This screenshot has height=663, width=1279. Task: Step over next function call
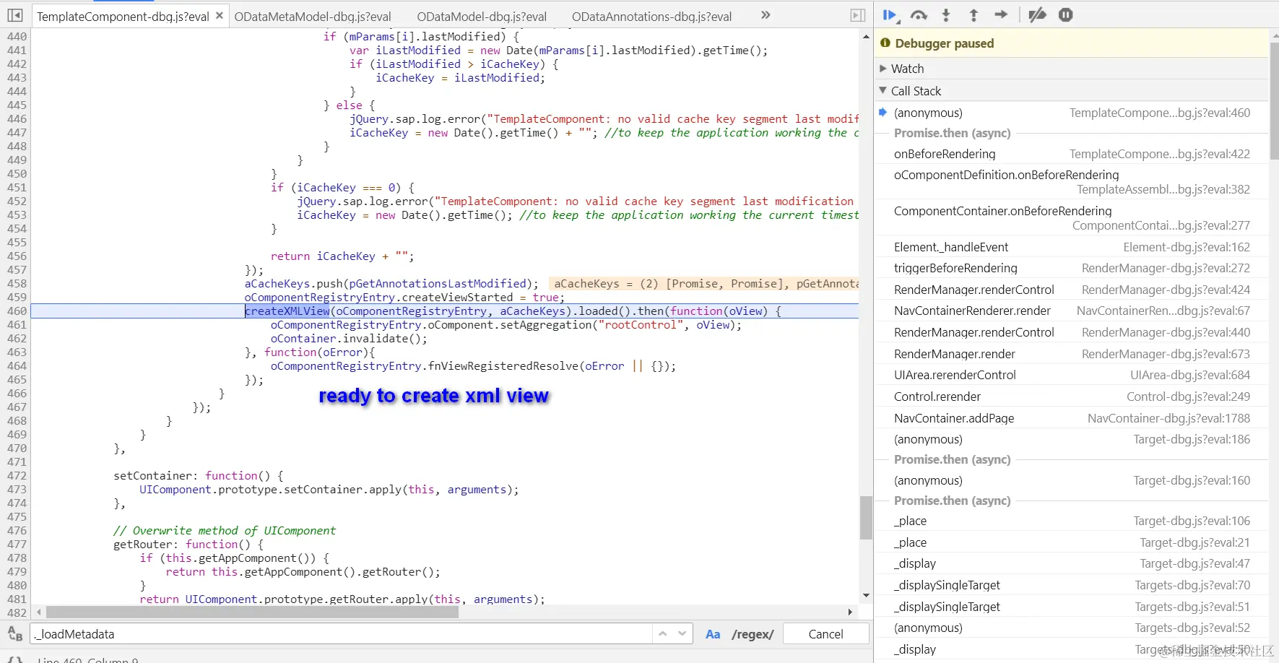coord(919,15)
